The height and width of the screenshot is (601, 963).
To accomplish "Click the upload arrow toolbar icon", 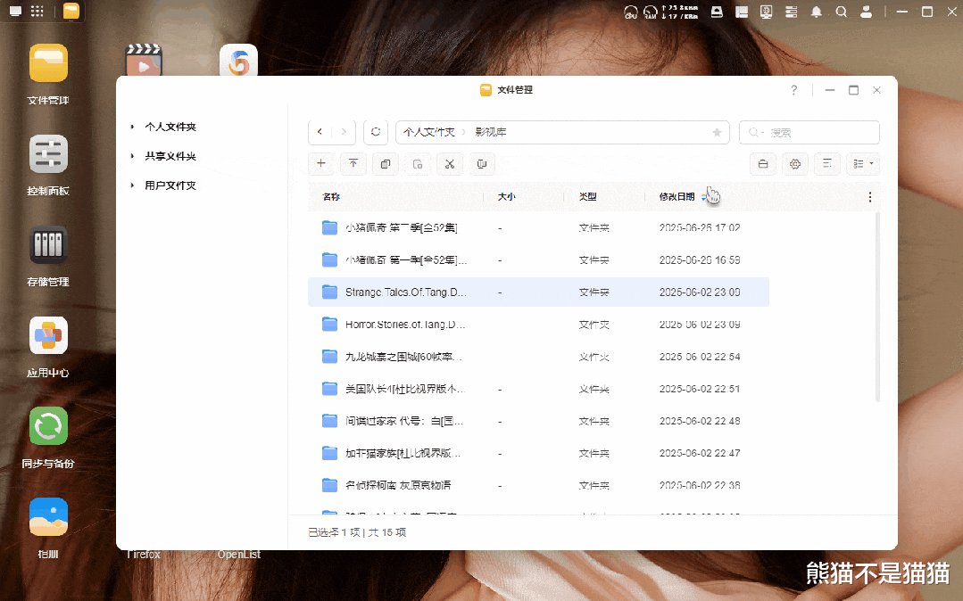I will click(x=353, y=164).
